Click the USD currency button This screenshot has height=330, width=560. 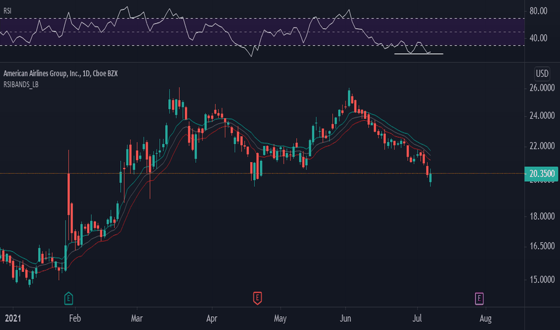click(x=542, y=73)
